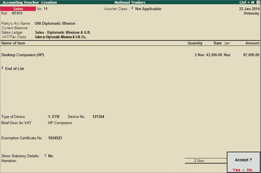Toggle Show Statutory Details No option
The image size is (261, 173).
point(50,156)
